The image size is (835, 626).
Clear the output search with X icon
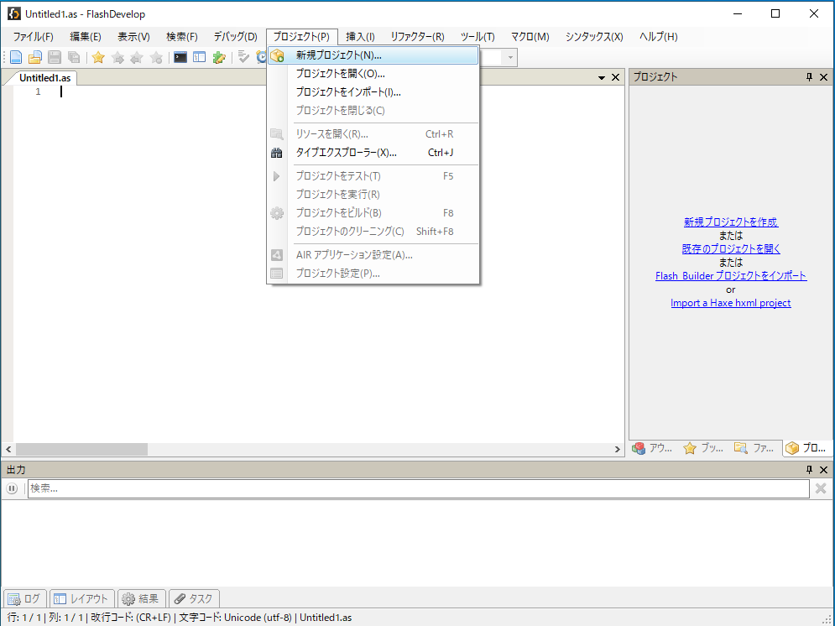pyautogui.click(x=821, y=488)
